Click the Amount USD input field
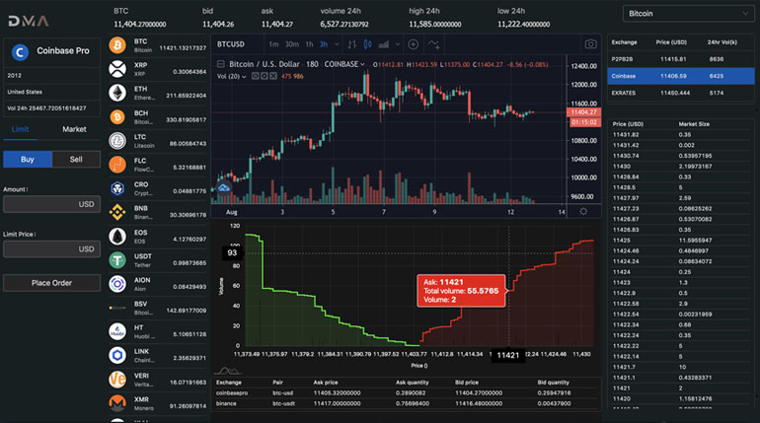This screenshot has height=423, width=760. [51, 204]
